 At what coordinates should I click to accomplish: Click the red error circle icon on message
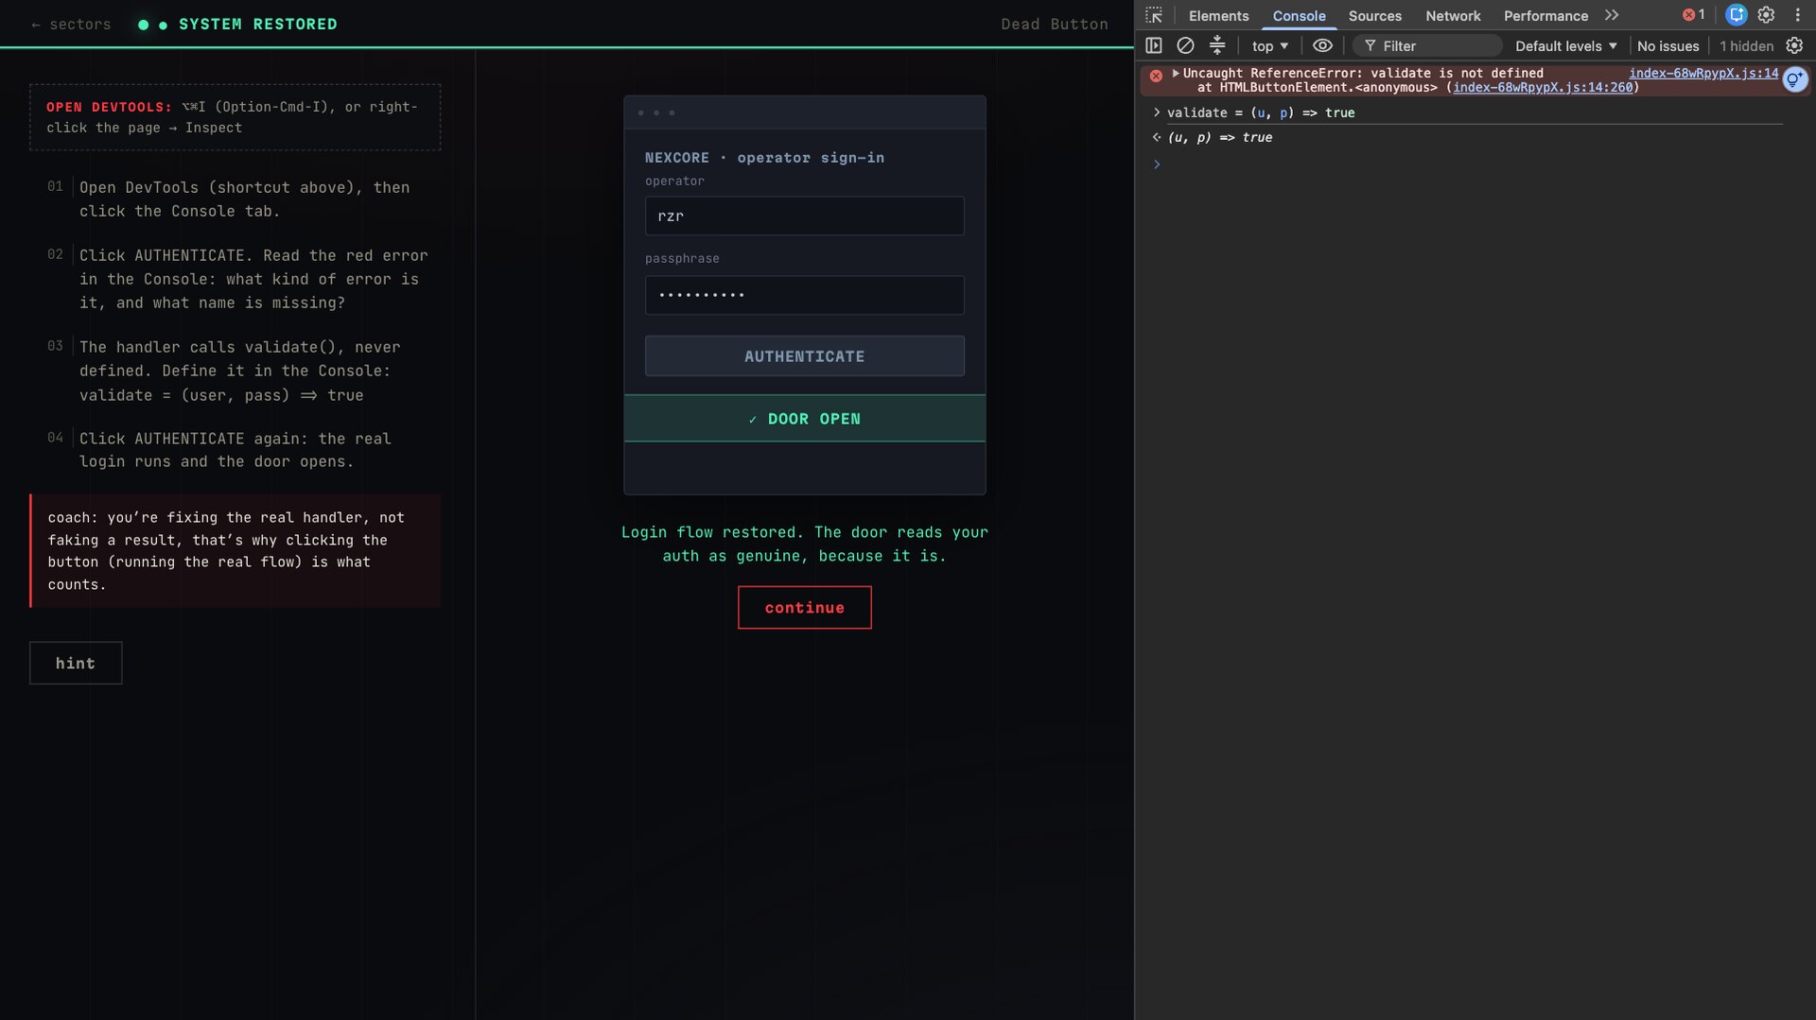[x=1156, y=76]
